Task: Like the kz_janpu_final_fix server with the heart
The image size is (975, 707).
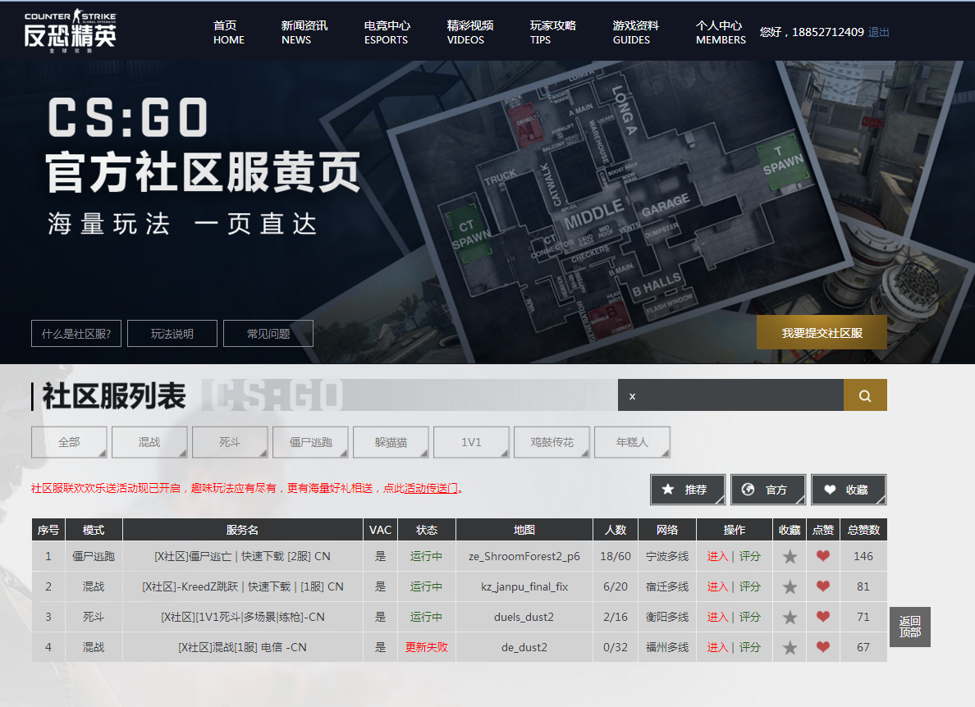Action: pyautogui.click(x=822, y=586)
